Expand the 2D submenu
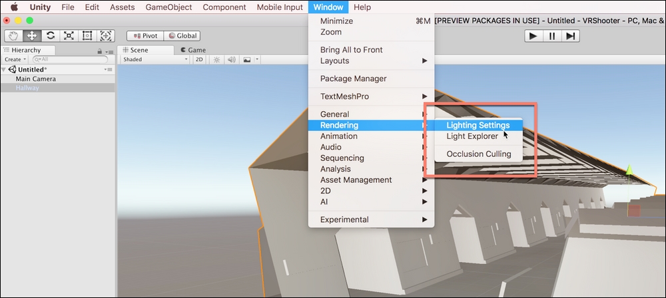The height and width of the screenshot is (298, 666). (x=371, y=191)
